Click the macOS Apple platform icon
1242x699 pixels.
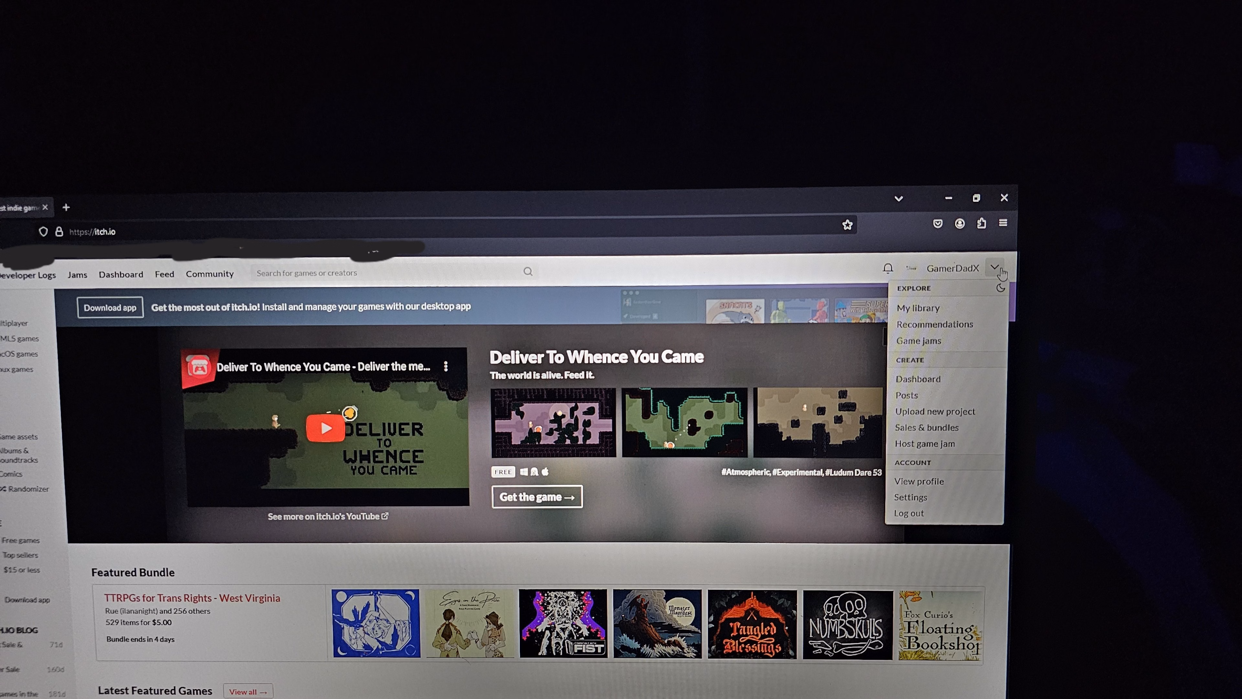(x=545, y=471)
